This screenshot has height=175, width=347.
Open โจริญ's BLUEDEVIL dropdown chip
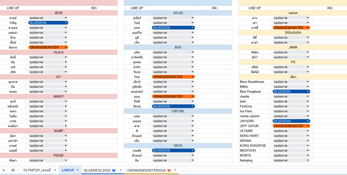(x=48, y=23)
